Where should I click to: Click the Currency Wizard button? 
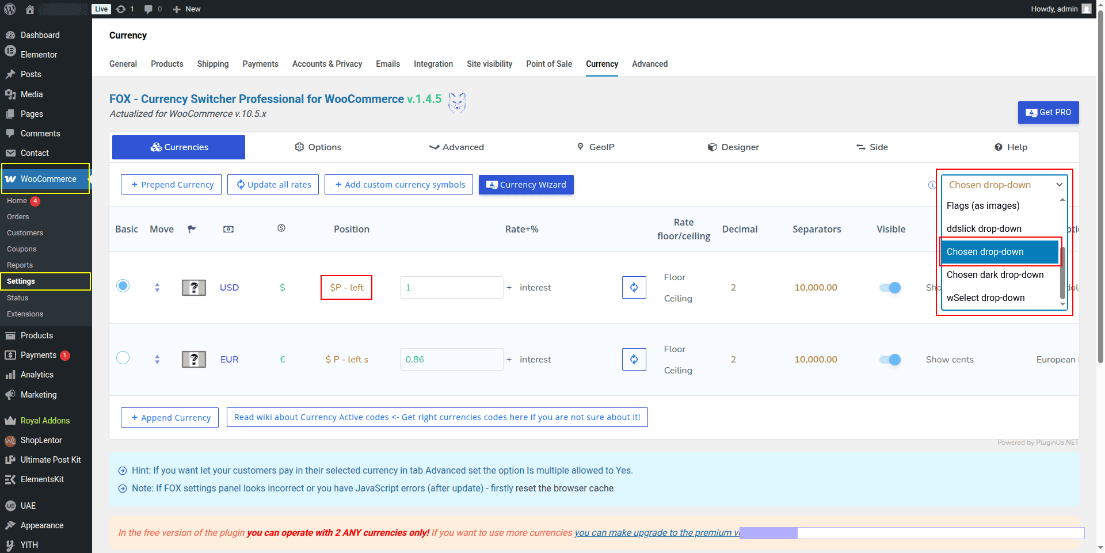tap(526, 185)
